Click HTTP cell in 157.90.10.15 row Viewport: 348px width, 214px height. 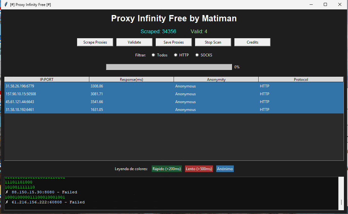[265, 94]
